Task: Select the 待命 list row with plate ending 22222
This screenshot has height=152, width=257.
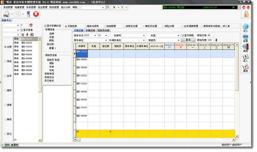Action: pos(26,43)
